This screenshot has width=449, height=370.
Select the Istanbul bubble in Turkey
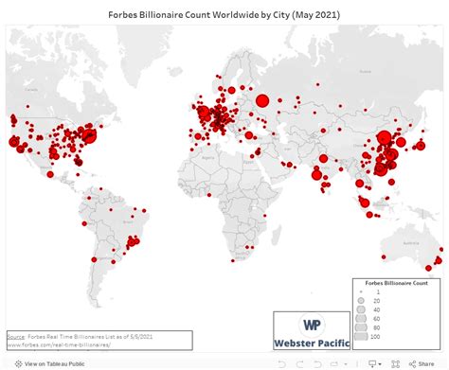[249, 135]
